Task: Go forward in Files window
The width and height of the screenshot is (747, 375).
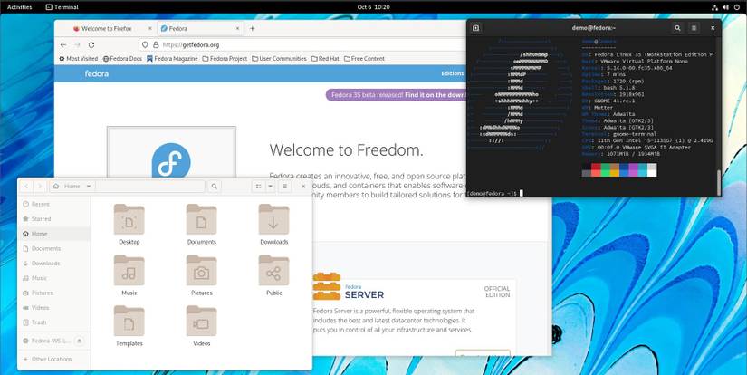Action: pyautogui.click(x=40, y=187)
